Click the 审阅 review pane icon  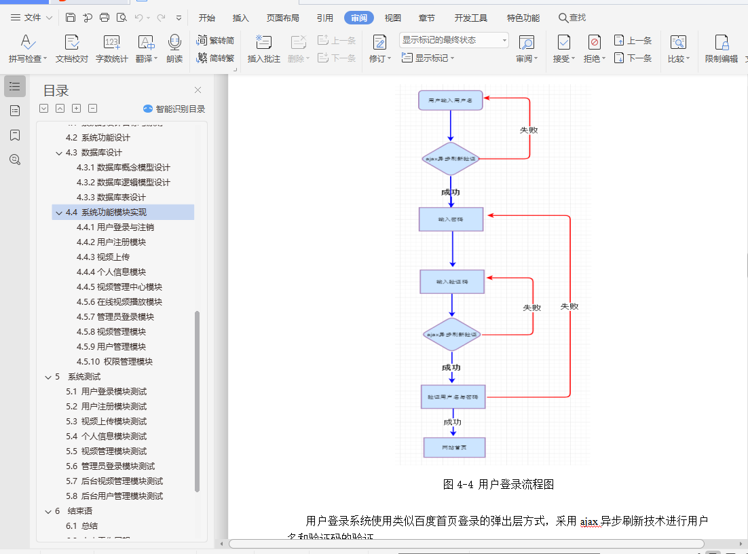pos(527,43)
